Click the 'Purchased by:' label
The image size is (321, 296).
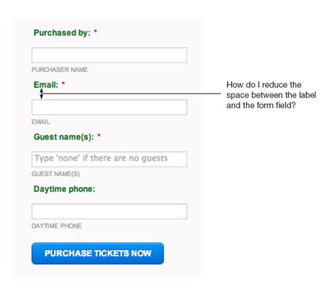click(62, 33)
